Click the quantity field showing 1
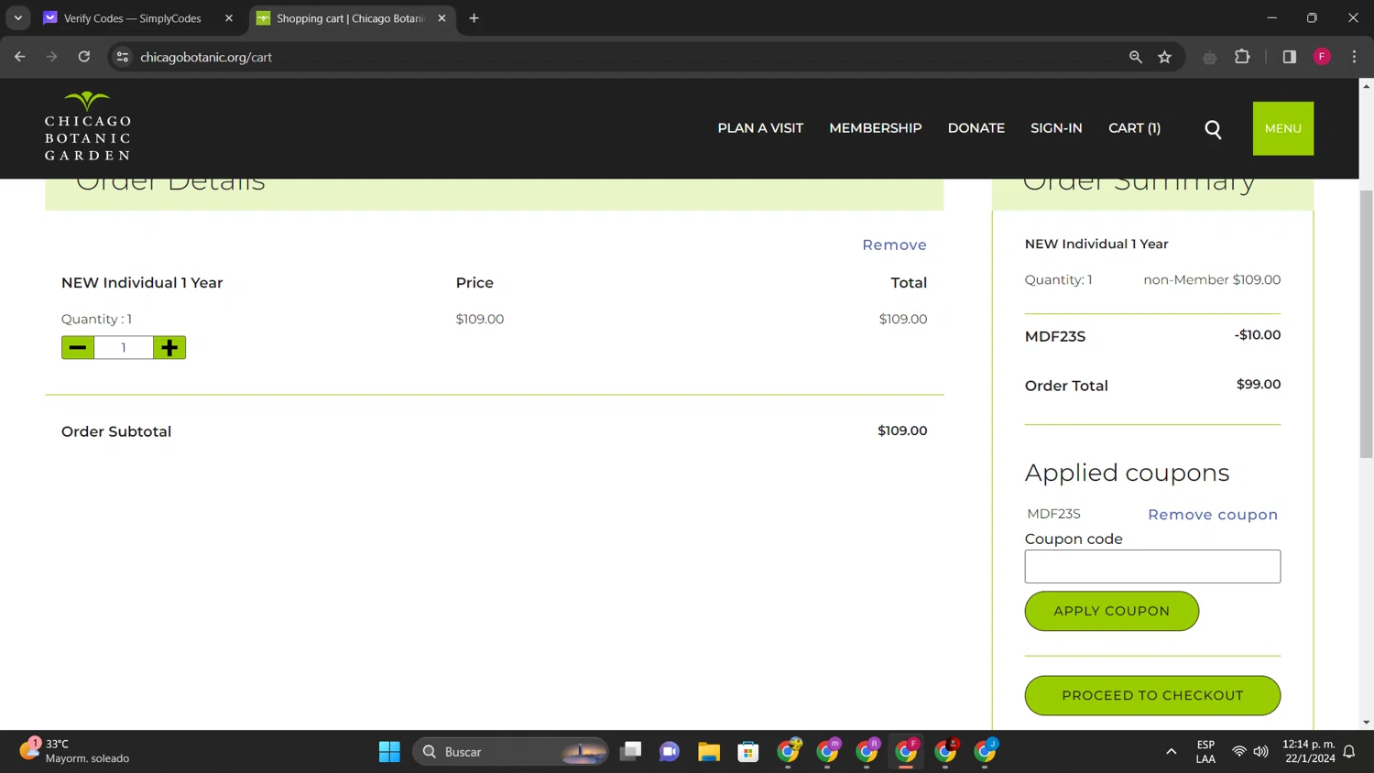 click(x=124, y=347)
